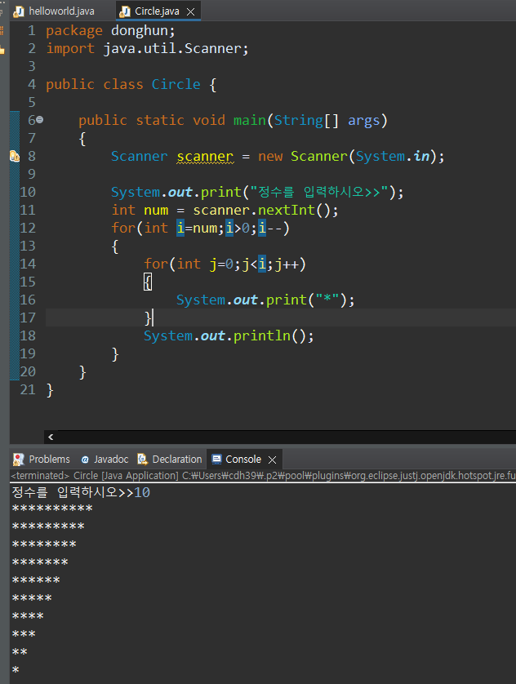Viewport: 516px width, 684px height.
Task: Click line number 12 in the gutter
Action: tap(28, 229)
